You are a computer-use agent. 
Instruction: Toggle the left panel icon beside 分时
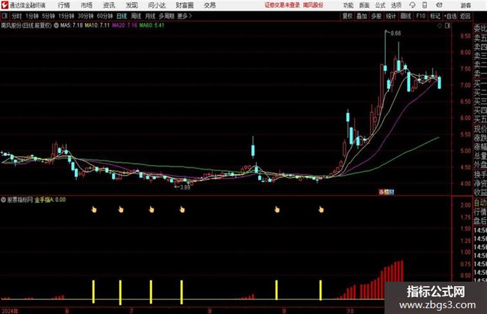tap(5, 16)
